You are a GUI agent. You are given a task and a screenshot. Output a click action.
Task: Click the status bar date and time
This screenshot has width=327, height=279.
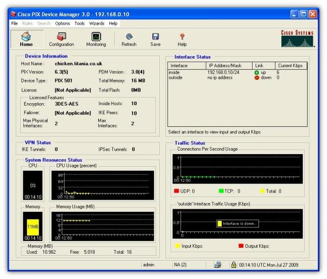pos(269,265)
